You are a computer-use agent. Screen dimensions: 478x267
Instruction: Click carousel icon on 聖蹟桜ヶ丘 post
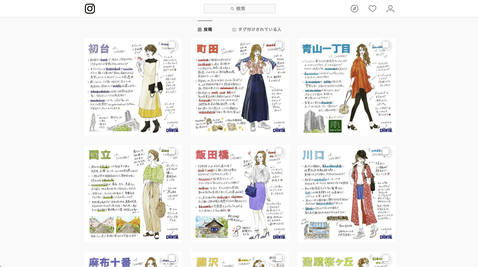[386, 259]
